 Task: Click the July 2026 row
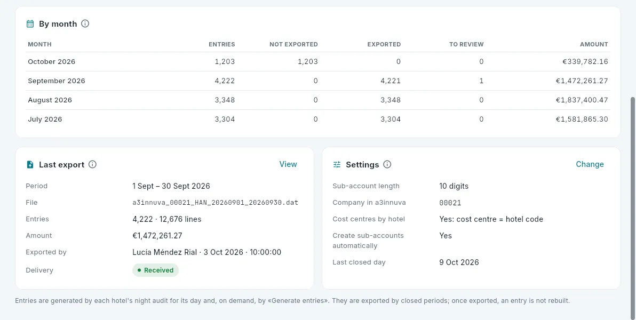(318, 119)
